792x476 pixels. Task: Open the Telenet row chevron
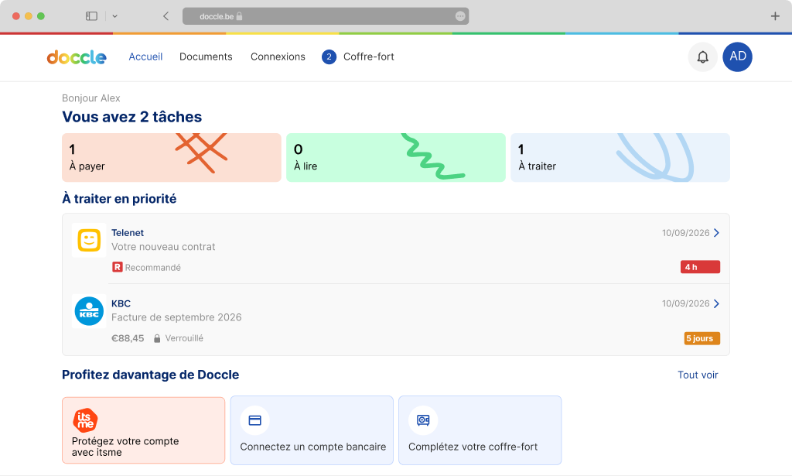[x=716, y=233]
